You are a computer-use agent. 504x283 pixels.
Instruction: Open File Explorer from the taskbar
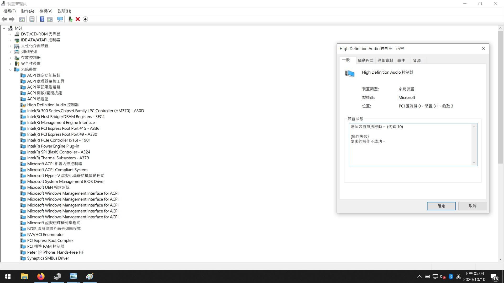click(25, 276)
